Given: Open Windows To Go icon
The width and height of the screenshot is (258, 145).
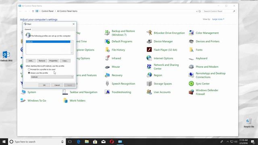Looking at the screenshot, I should [23, 100].
